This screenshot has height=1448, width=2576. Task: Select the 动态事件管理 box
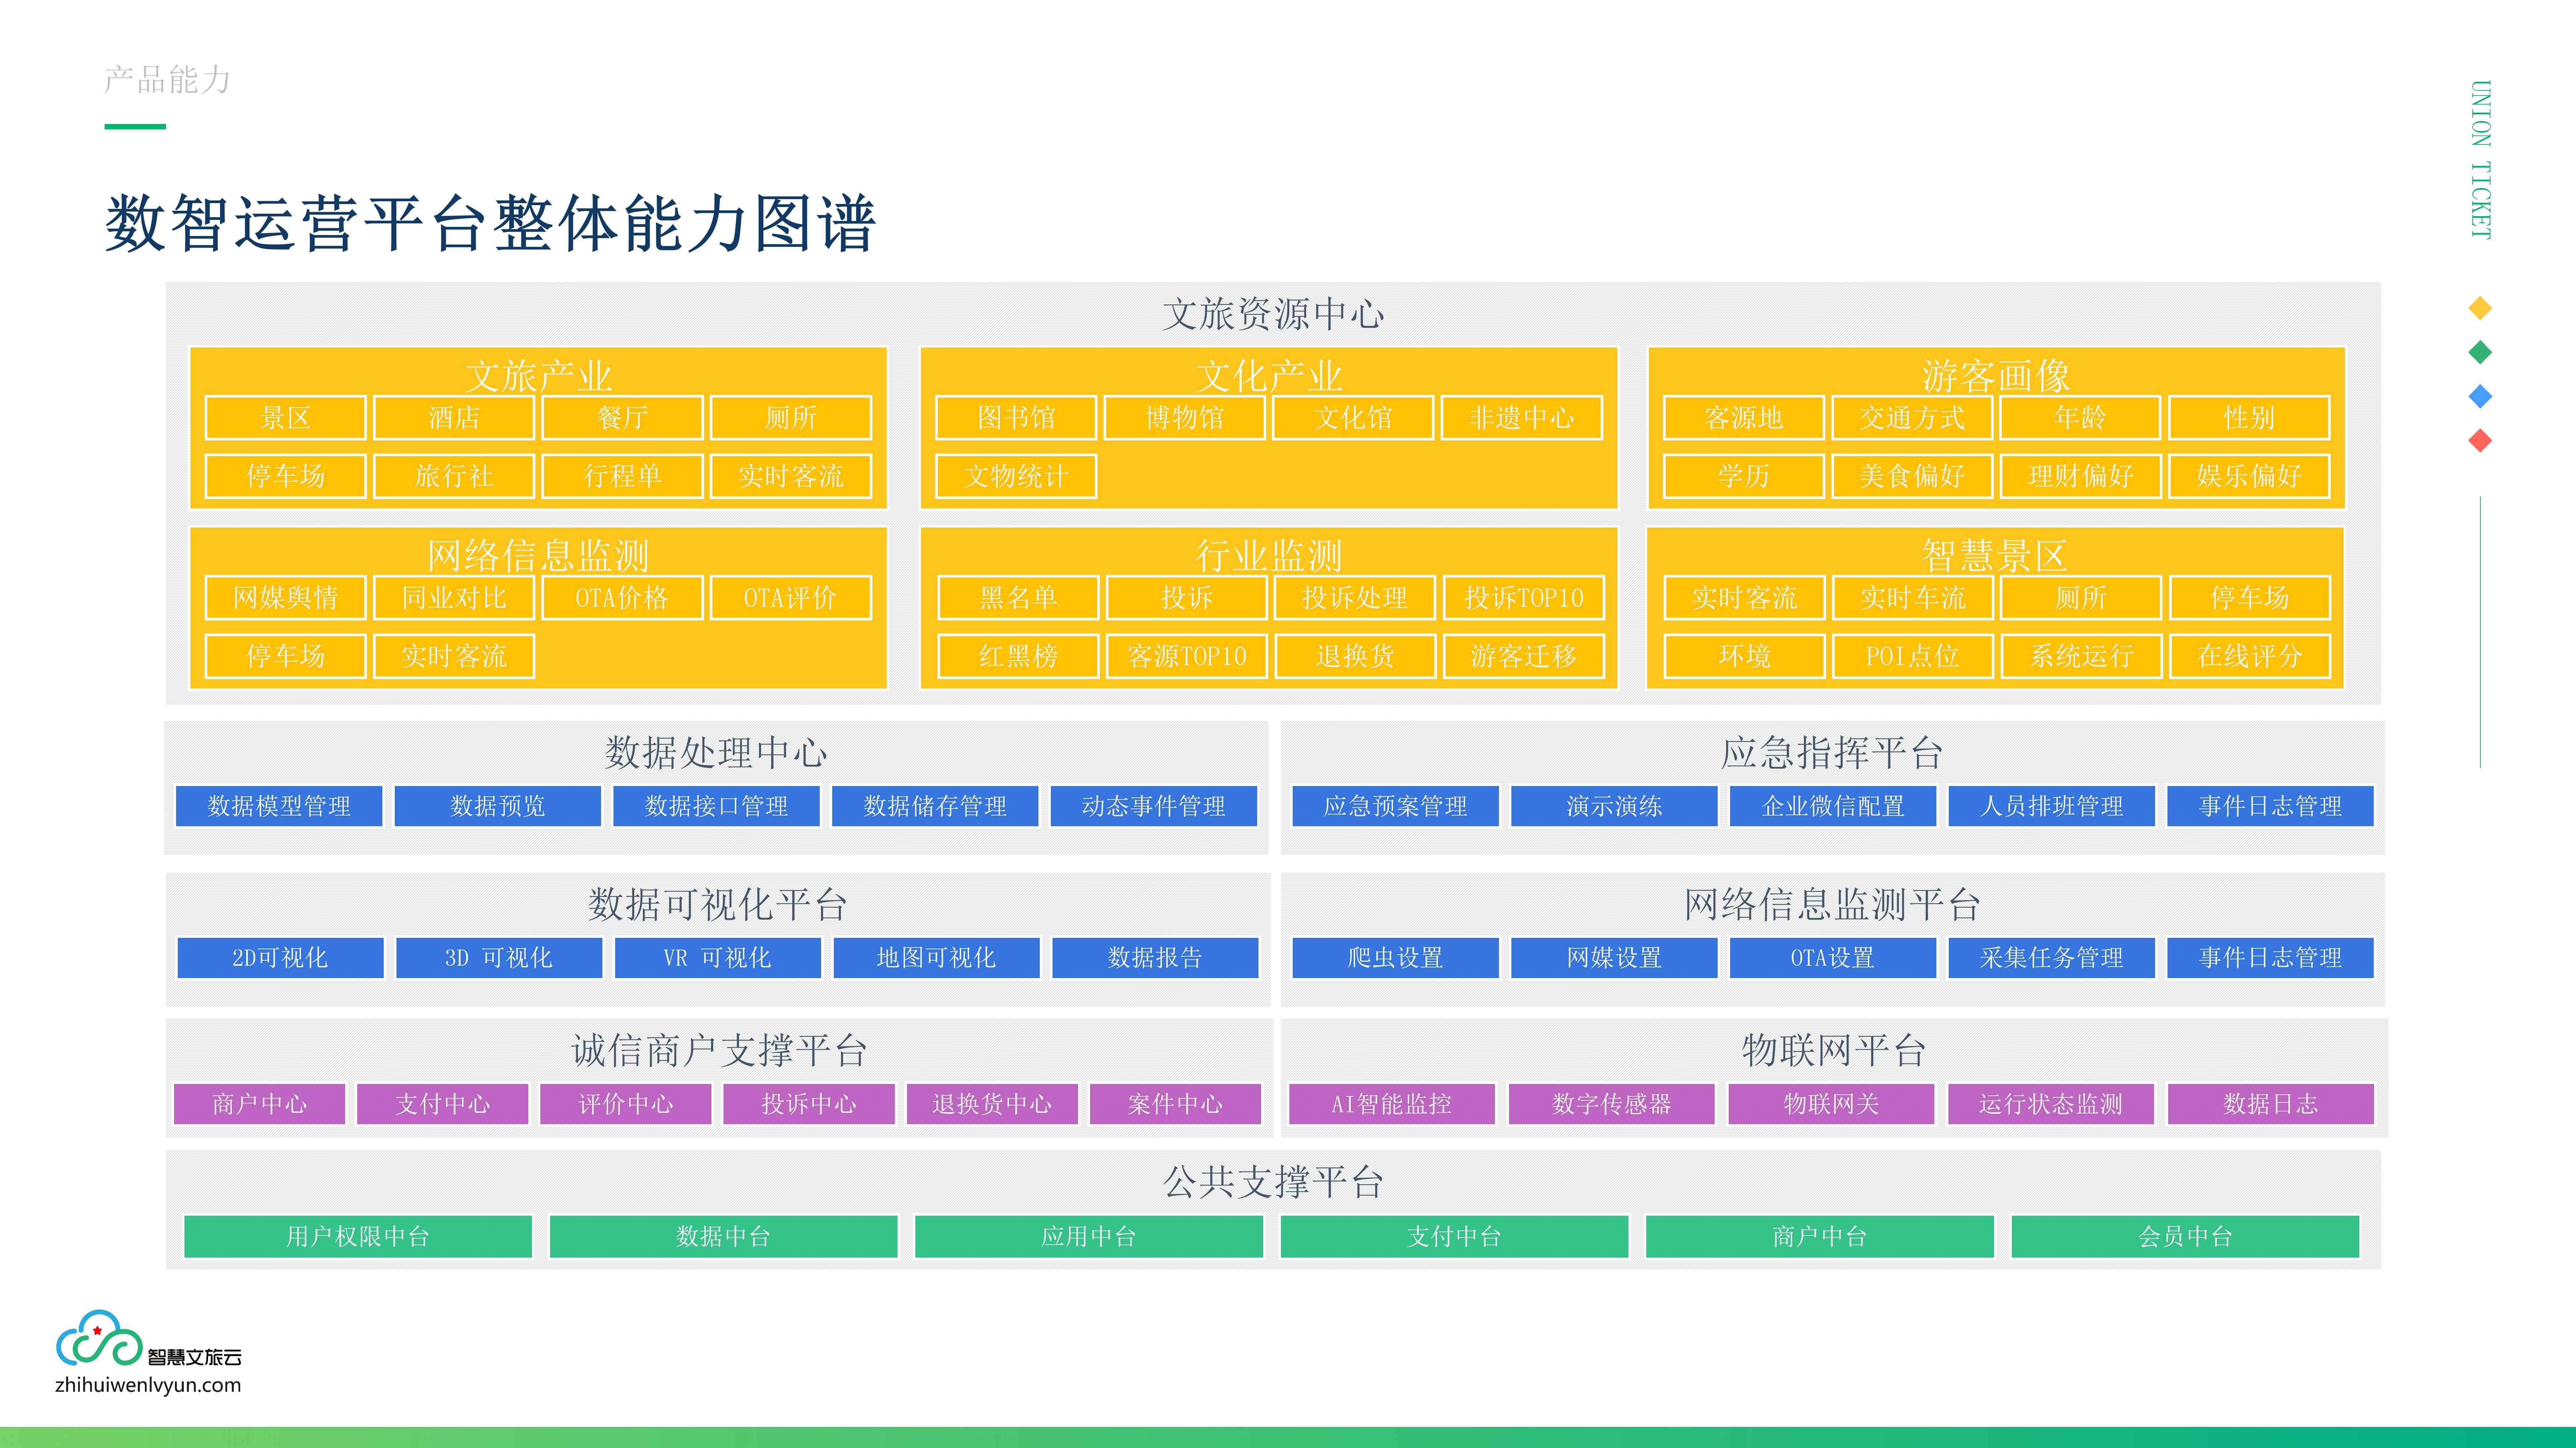(1154, 806)
